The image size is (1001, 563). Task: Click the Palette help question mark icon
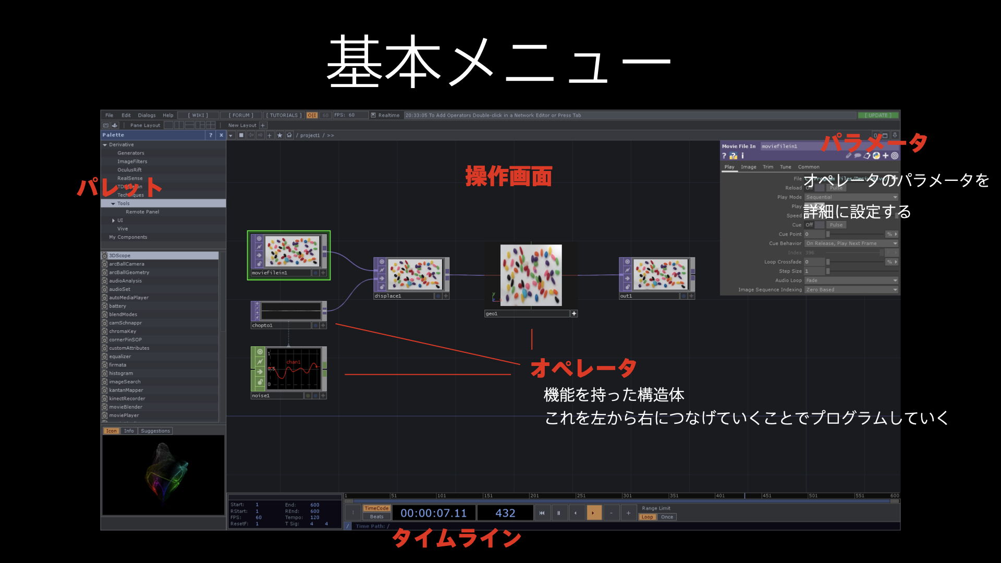211,135
